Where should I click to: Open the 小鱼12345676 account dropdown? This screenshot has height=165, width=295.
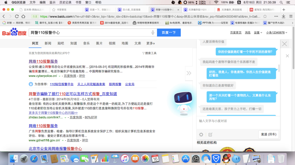point(277,33)
